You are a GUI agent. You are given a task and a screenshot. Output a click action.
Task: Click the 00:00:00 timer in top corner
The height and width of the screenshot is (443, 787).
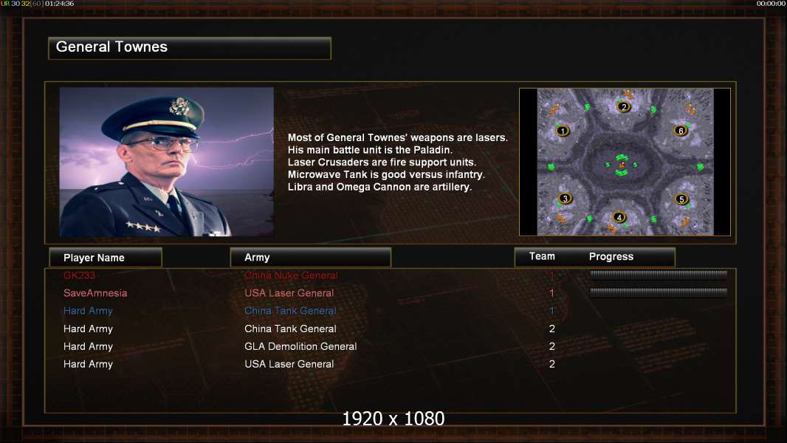point(771,4)
